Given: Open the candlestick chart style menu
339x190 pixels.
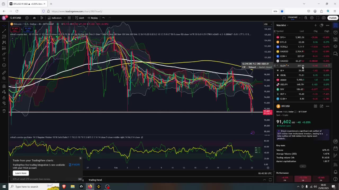Looking at the screenshot, I should (42, 18).
